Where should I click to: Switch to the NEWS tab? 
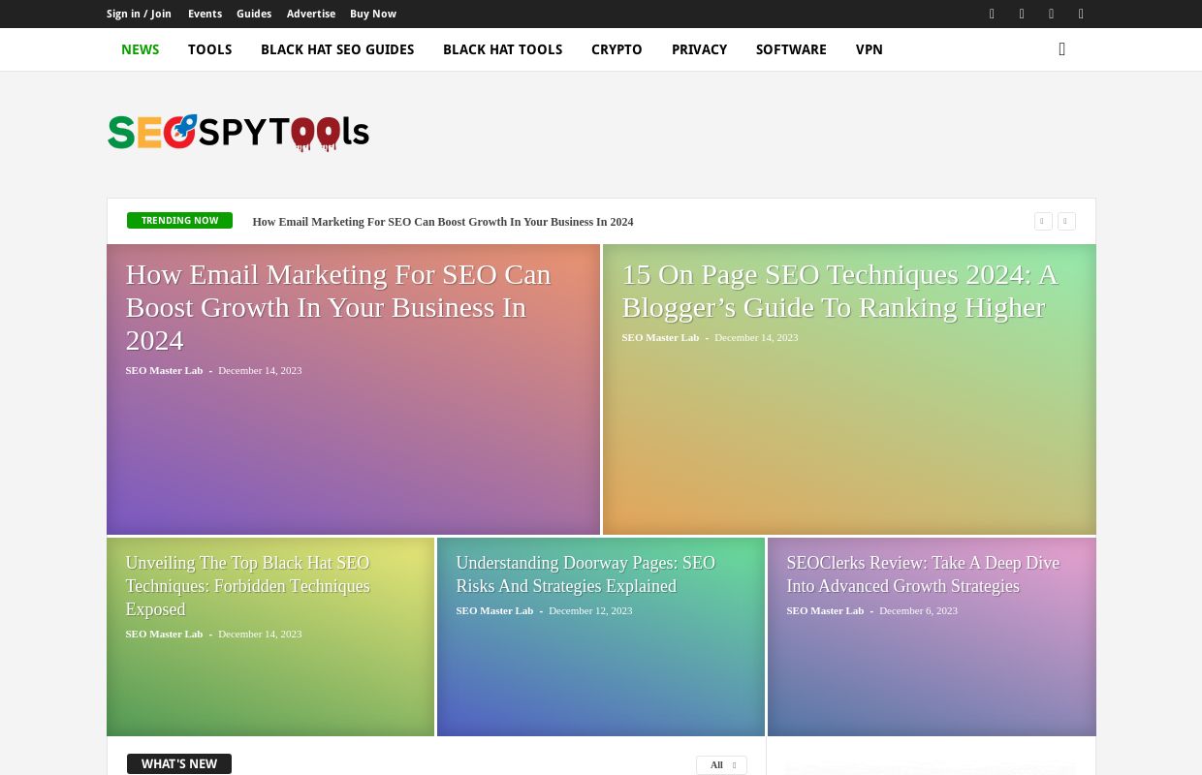[x=140, y=49]
